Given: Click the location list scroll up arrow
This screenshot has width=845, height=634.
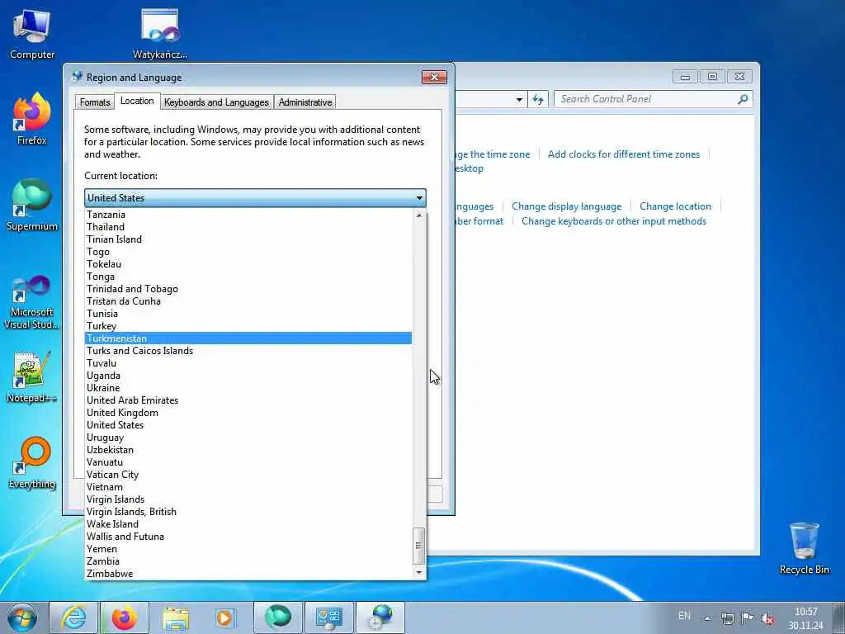Looking at the screenshot, I should pos(418,215).
